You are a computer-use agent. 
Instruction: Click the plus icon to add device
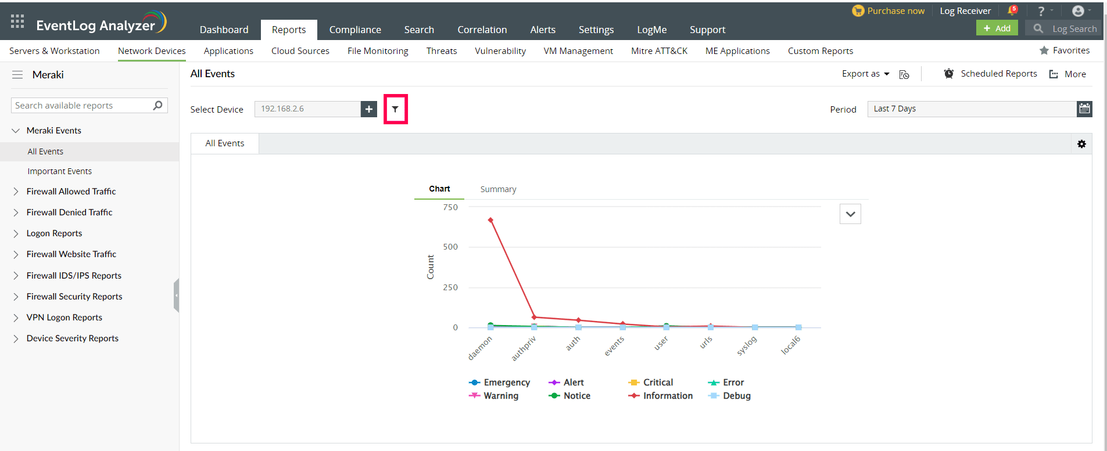coord(369,109)
